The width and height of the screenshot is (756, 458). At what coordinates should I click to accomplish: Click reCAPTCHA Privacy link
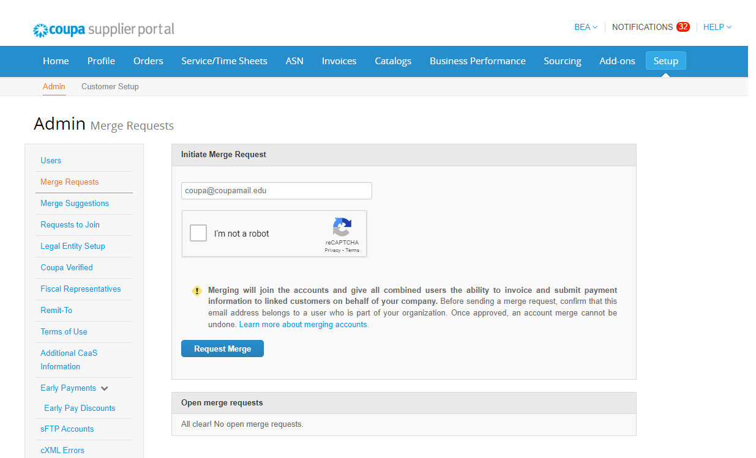pos(332,251)
